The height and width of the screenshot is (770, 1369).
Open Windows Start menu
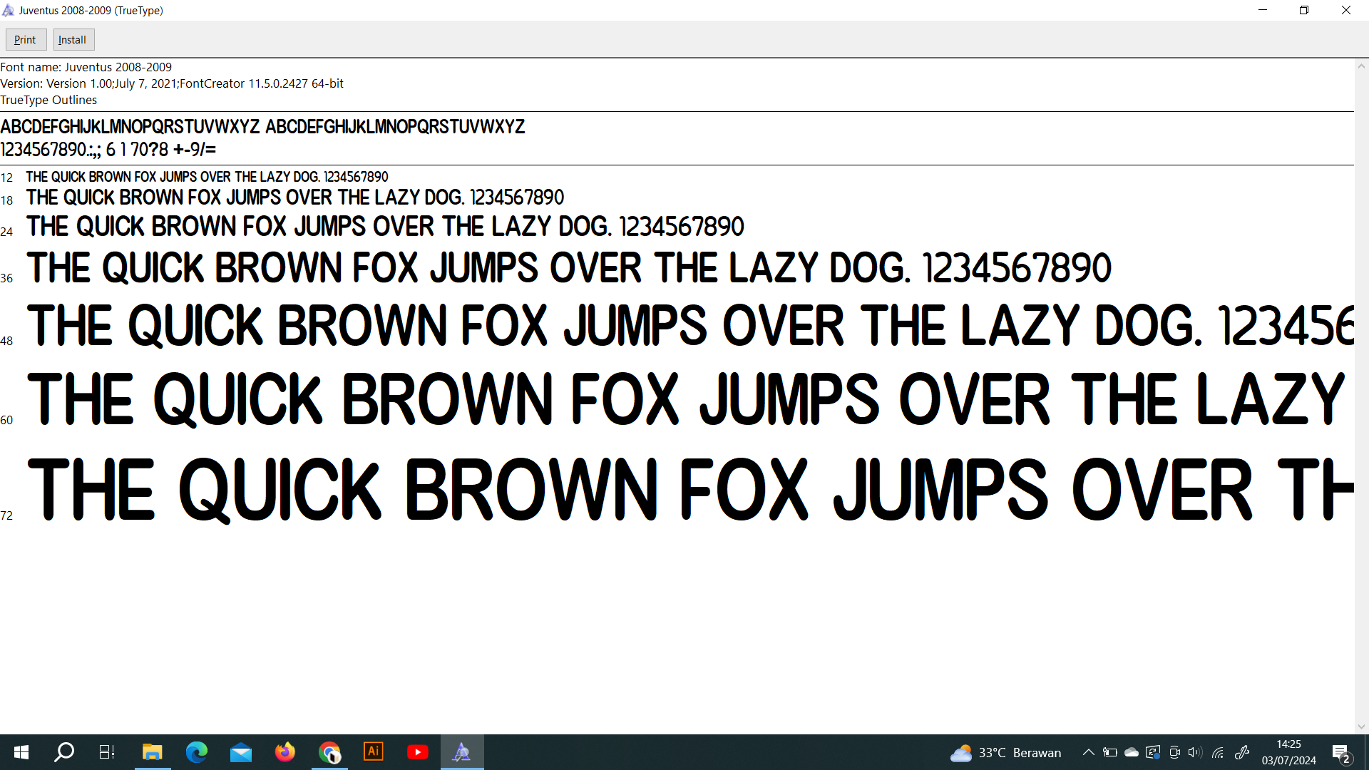(21, 752)
